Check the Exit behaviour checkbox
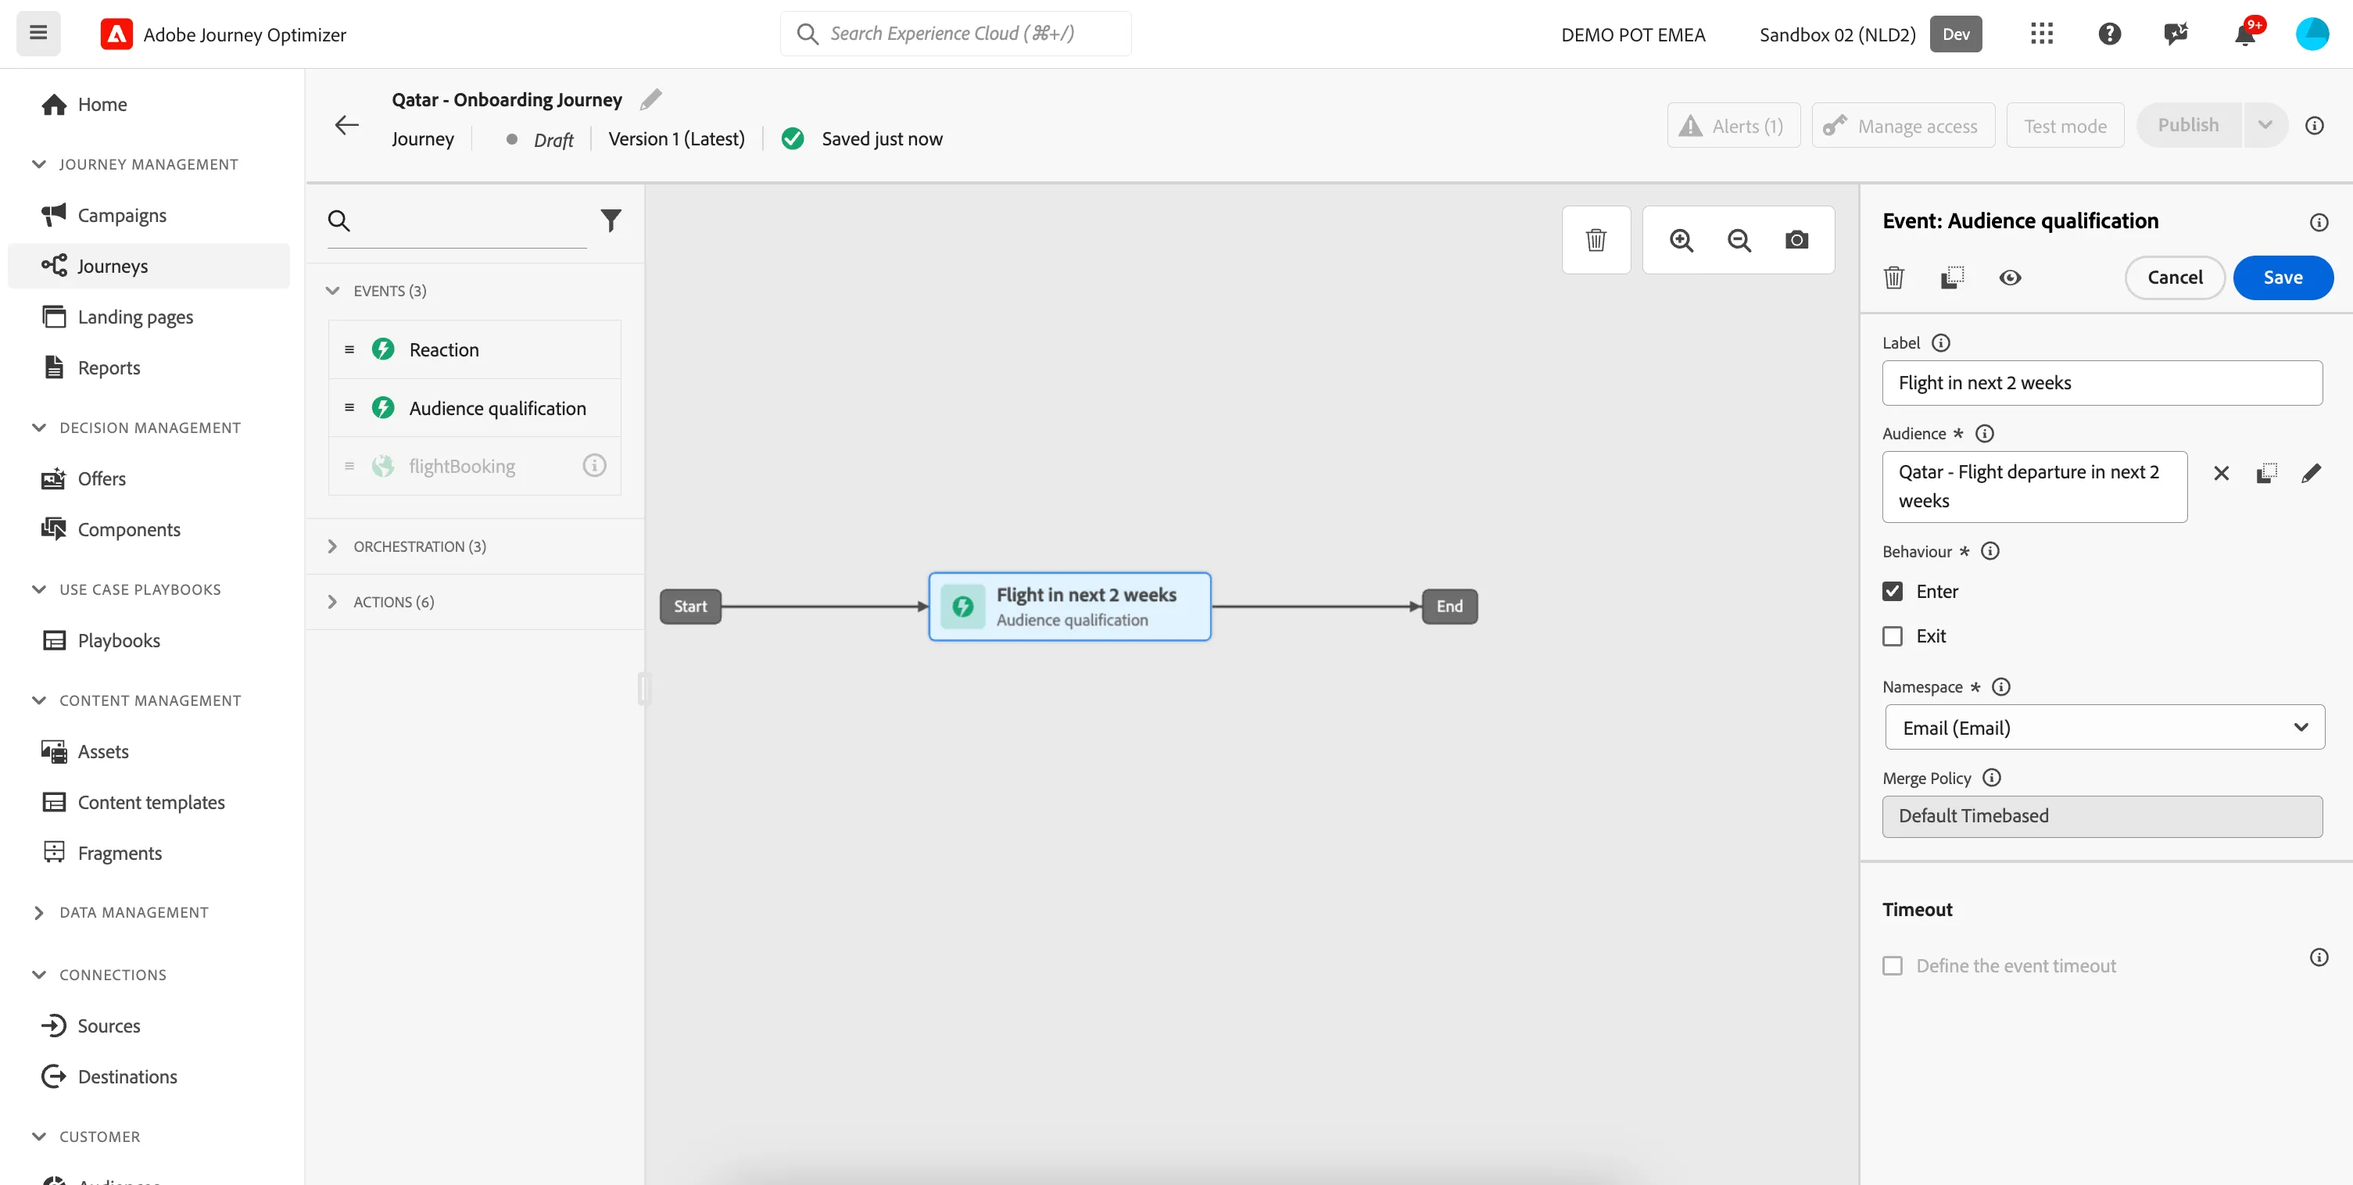The height and width of the screenshot is (1185, 2353). 1892,636
